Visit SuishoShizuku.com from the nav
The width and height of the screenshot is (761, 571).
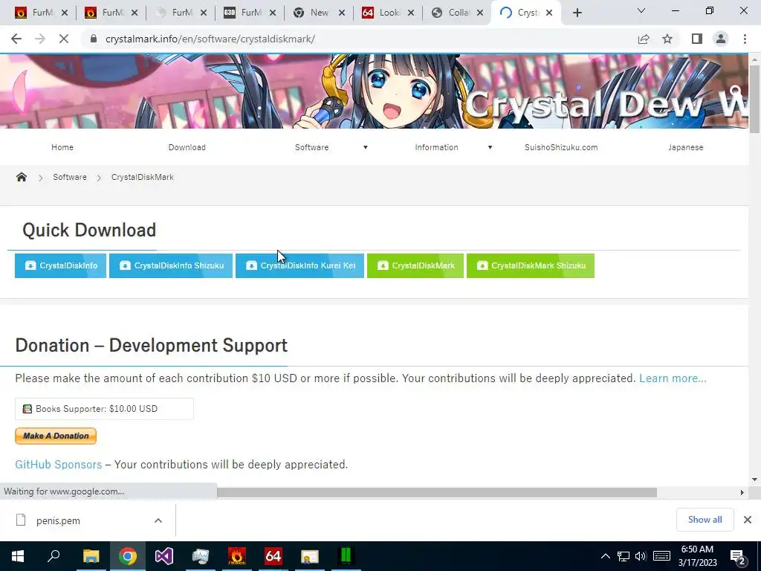tap(561, 147)
